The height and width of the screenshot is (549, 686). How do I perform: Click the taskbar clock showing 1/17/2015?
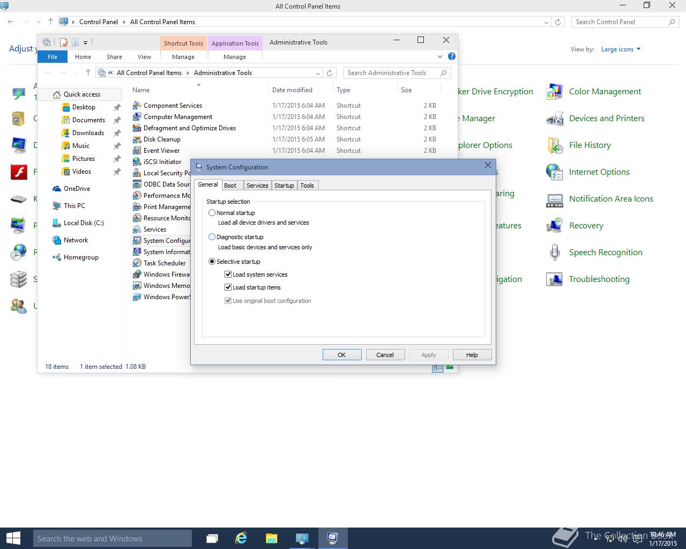pos(663,539)
